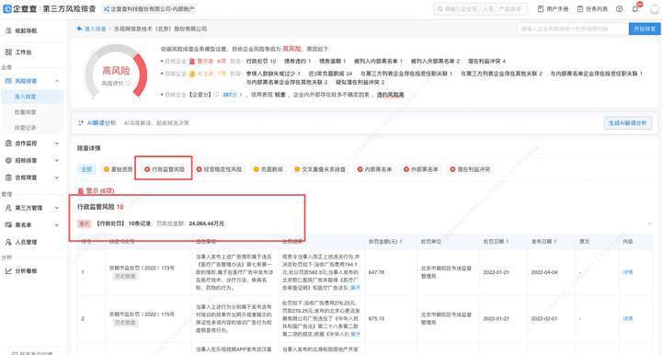The width and height of the screenshot is (662, 355).
Task: Click the 违约风险高 underlined text
Action: click(390, 95)
